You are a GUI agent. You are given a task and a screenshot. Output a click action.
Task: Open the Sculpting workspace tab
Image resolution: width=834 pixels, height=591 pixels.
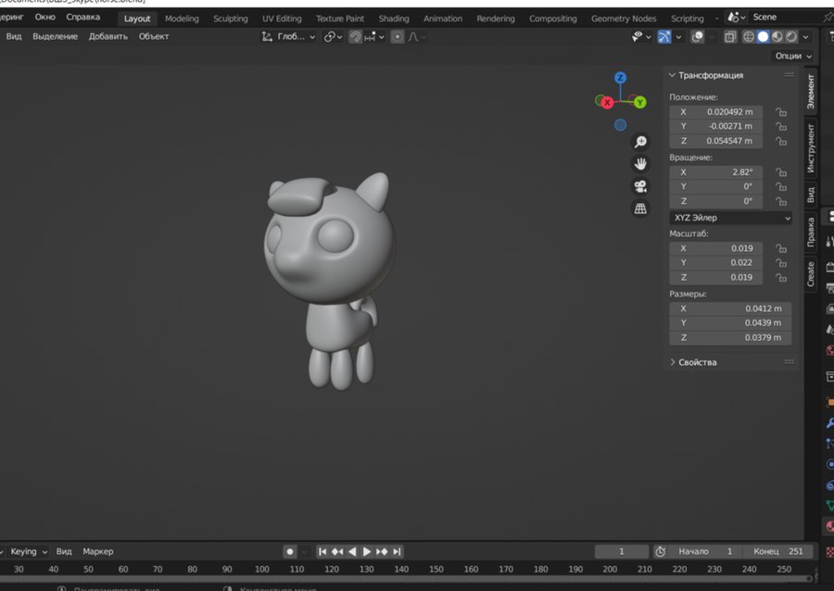pos(231,19)
